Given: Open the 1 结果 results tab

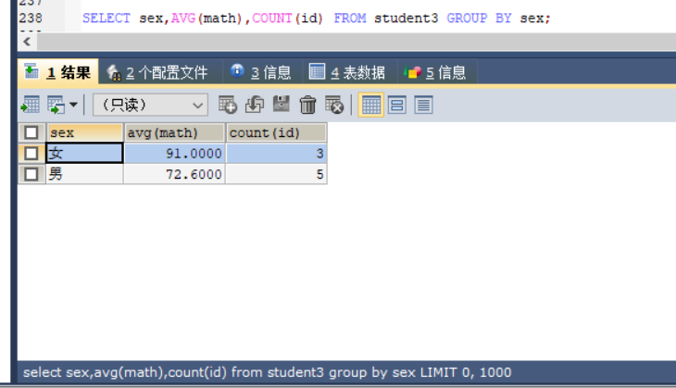Looking at the screenshot, I should 57,71.
